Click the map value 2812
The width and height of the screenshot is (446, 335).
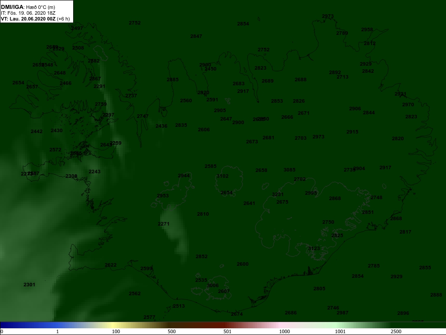[370, 44]
